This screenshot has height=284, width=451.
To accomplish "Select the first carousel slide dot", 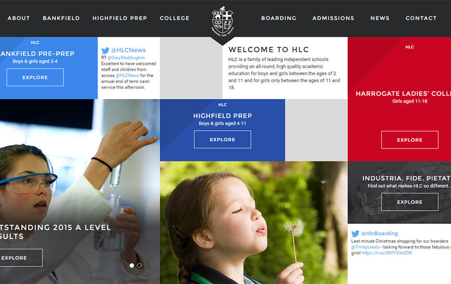I will [x=132, y=265].
